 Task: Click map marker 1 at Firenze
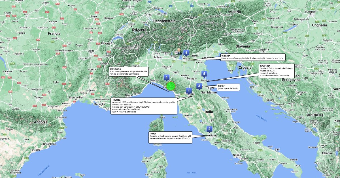point(188,91)
